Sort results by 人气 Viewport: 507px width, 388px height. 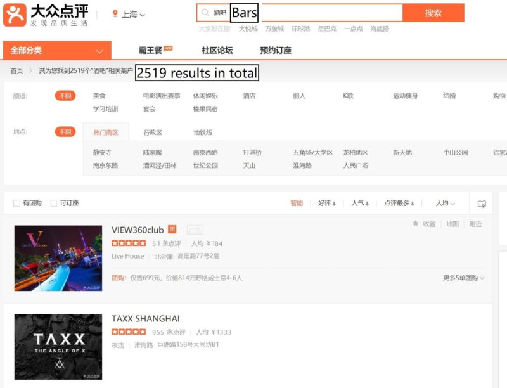click(360, 203)
